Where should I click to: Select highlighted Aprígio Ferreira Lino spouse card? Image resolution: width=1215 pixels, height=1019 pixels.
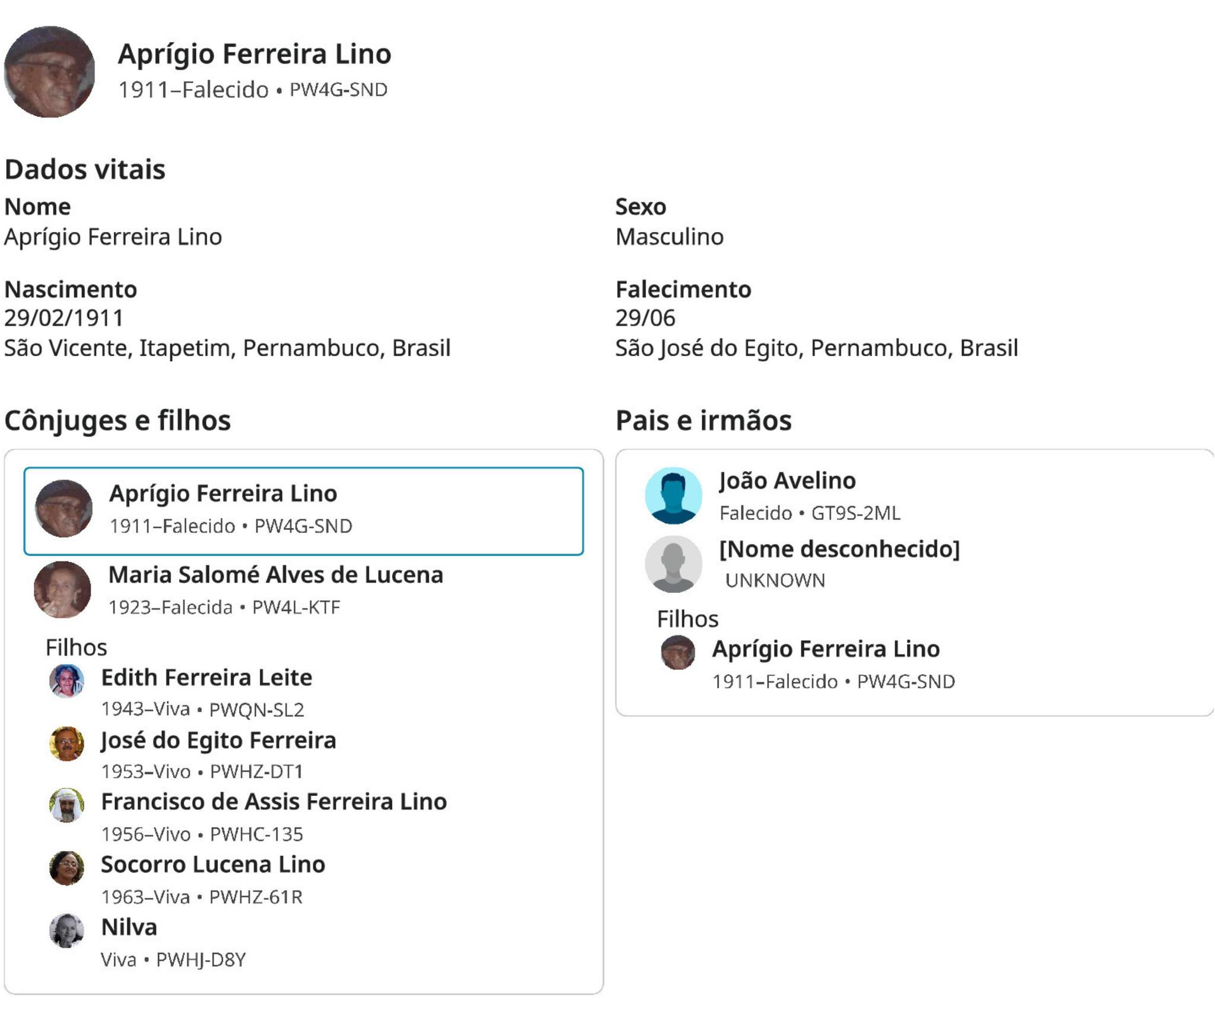(303, 511)
